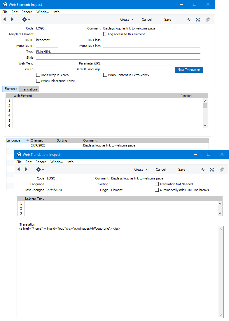Open Edit menu in Web Element window
The image size is (229, 321).
coord(15,12)
